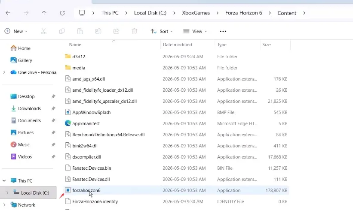Expand chevron after This PC in breadcrumb
The image size is (353, 210).
[x=126, y=13]
